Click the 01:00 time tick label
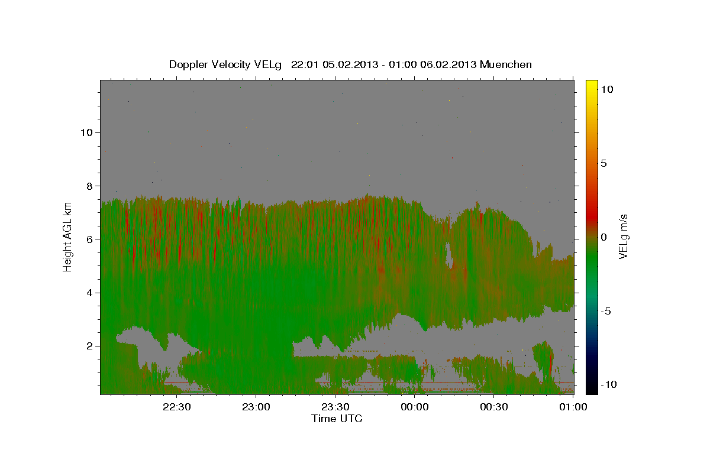Image resolution: width=710 pixels, height=473 pixels. (x=573, y=407)
